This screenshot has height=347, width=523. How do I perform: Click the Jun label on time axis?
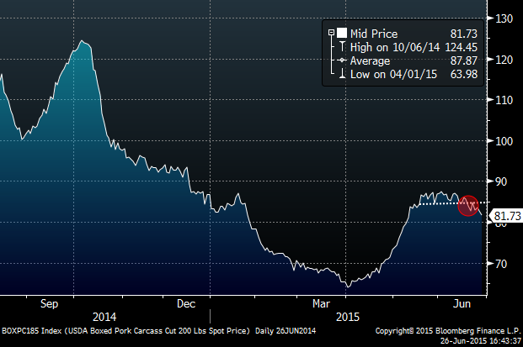[x=462, y=303]
